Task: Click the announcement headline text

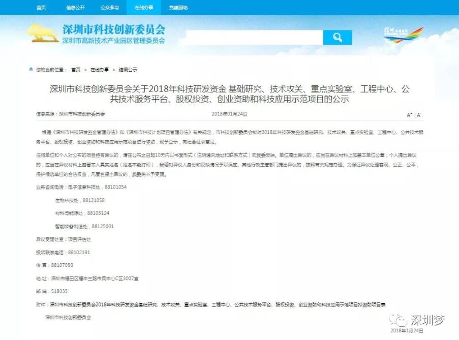Action: pos(230,94)
